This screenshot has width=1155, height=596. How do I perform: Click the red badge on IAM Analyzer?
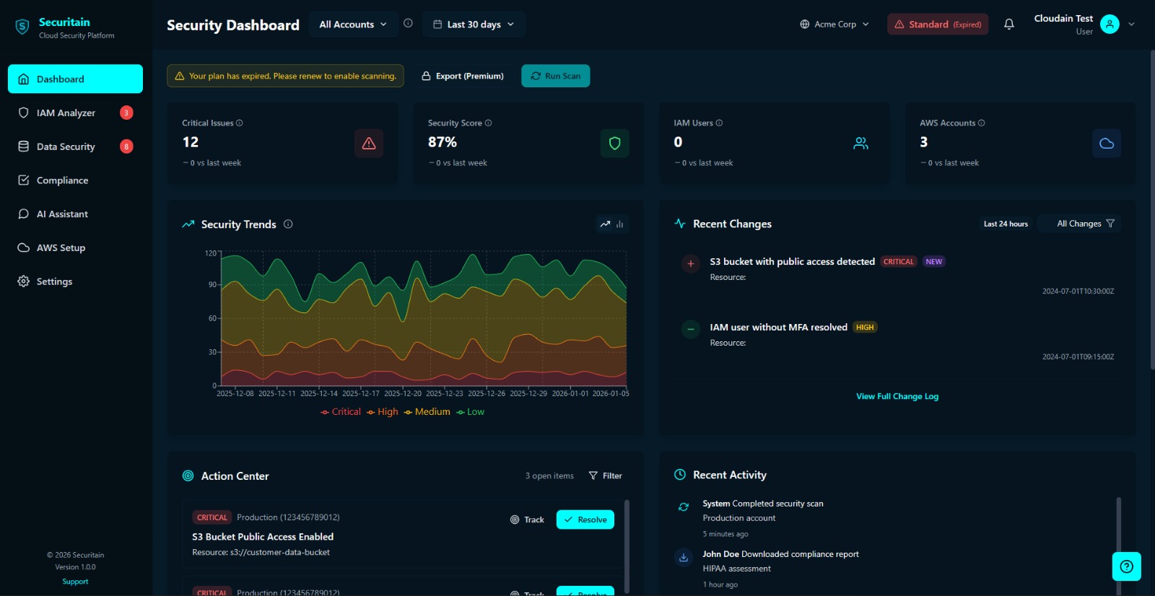click(126, 113)
